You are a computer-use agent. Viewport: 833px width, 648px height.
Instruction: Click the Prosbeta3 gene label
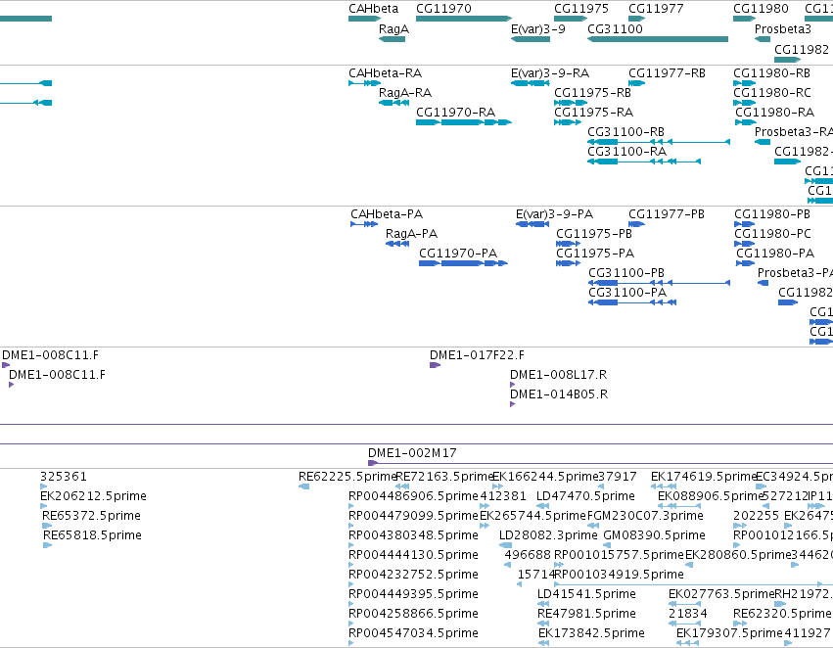point(782,28)
